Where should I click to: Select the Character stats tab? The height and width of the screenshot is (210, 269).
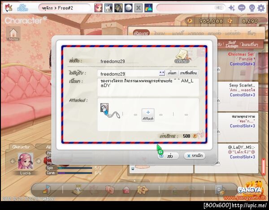coord(21,147)
